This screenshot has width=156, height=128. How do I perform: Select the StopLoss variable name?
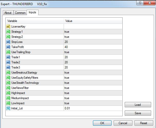click(x=17, y=42)
